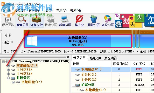
Task: Select 主分区(1) in the tree
Action: pyautogui.click(x=24, y=69)
